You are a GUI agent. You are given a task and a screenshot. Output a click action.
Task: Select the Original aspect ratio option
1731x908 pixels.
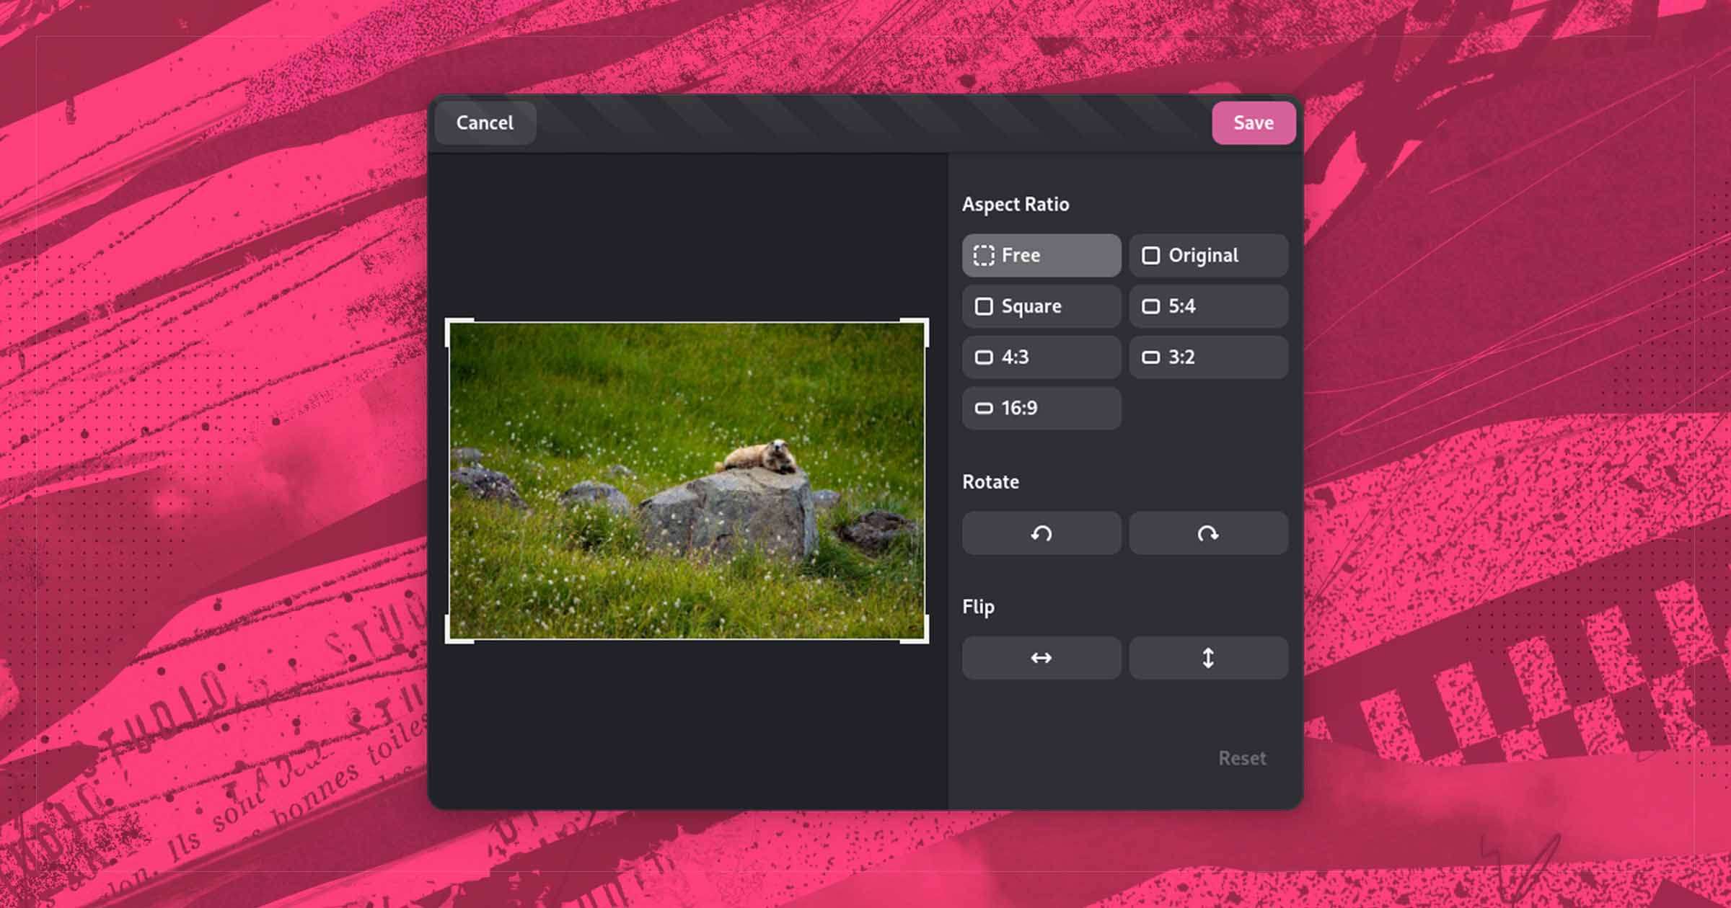tap(1208, 255)
